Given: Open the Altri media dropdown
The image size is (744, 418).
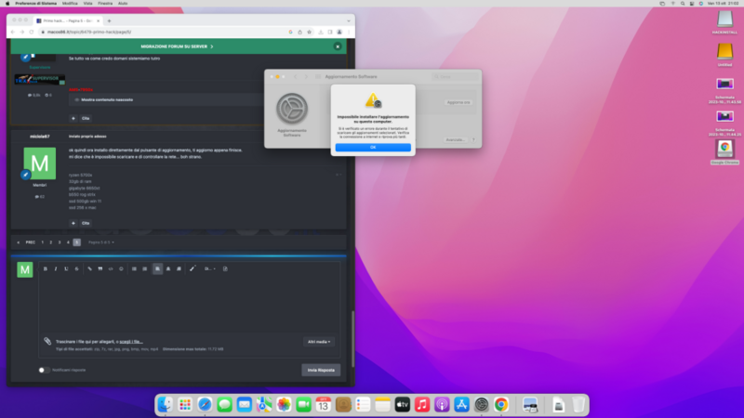Looking at the screenshot, I should [x=319, y=342].
